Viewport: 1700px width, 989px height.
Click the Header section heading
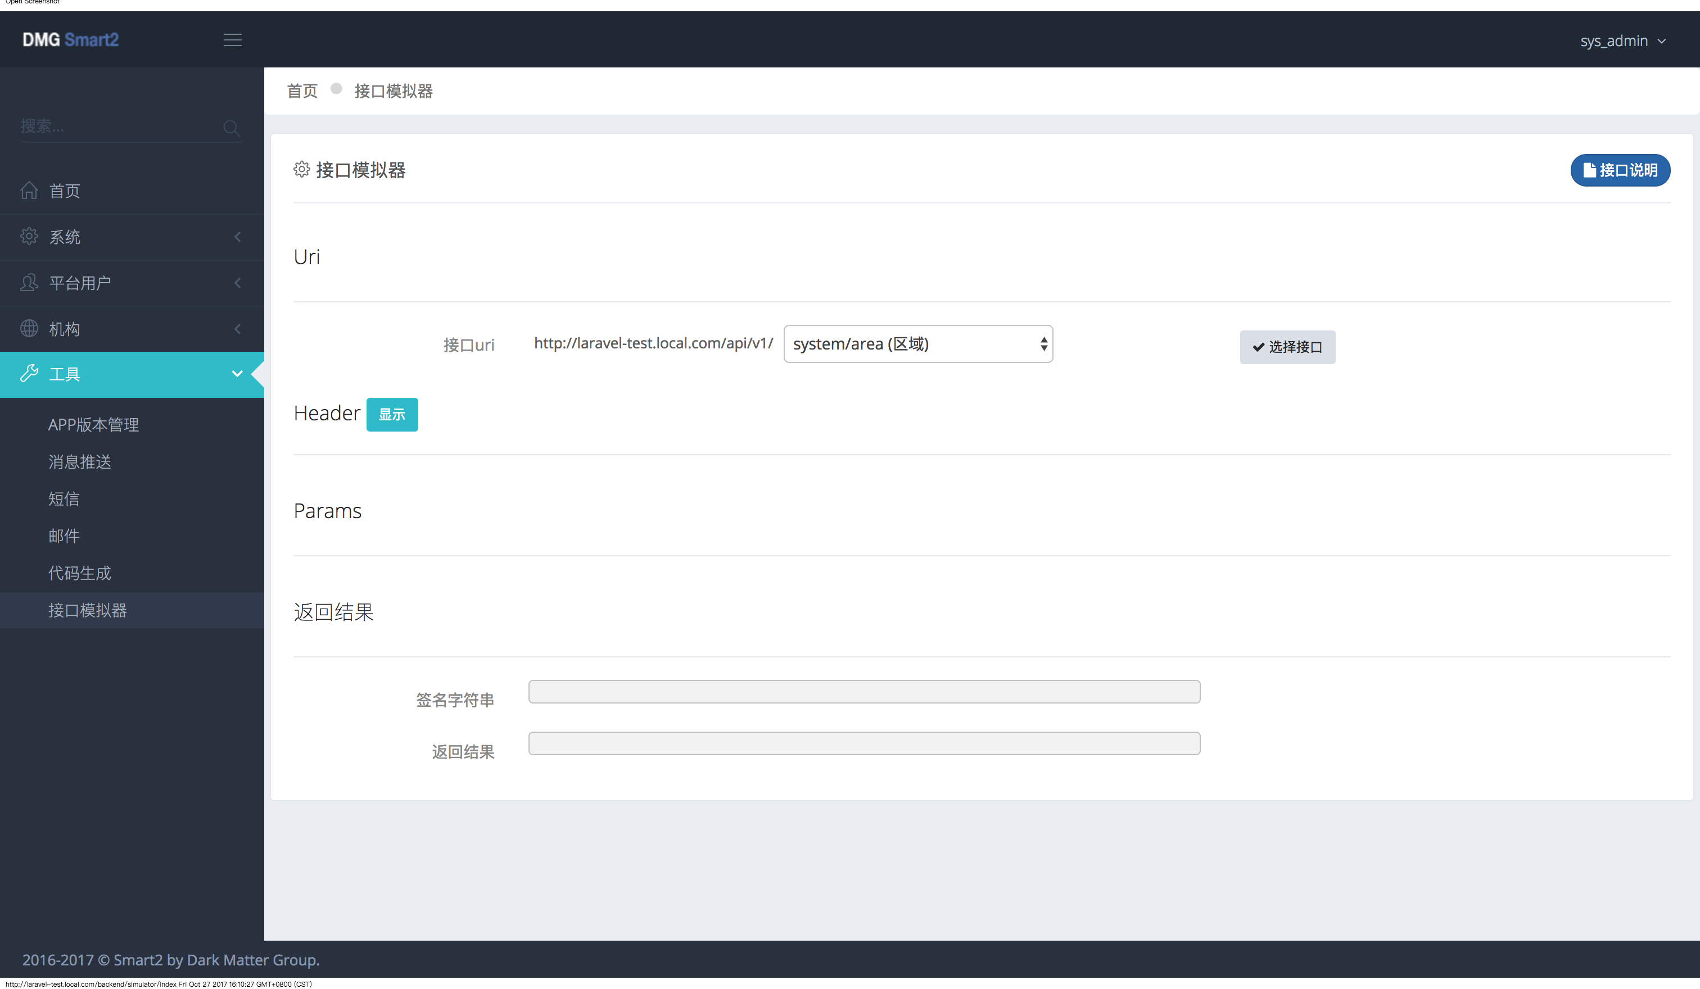[x=327, y=413]
